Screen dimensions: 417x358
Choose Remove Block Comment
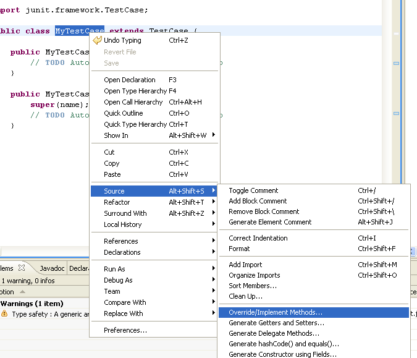[x=314, y=211]
